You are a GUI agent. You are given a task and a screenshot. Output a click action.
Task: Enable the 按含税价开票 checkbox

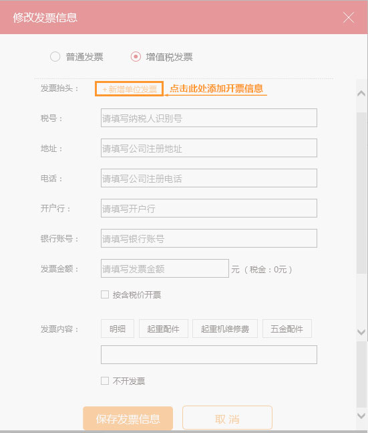[105, 294]
